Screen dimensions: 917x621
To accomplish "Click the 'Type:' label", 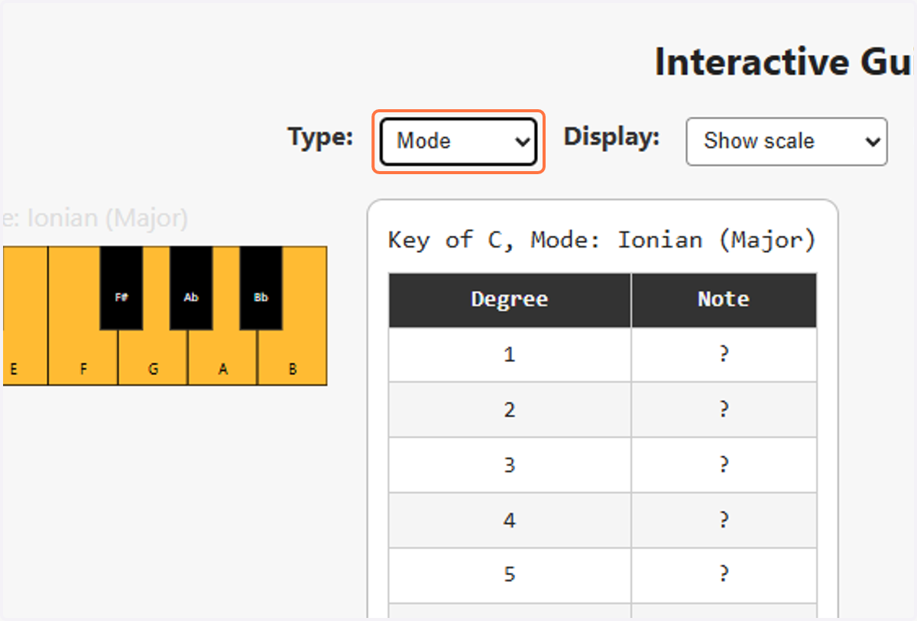I will [x=320, y=137].
